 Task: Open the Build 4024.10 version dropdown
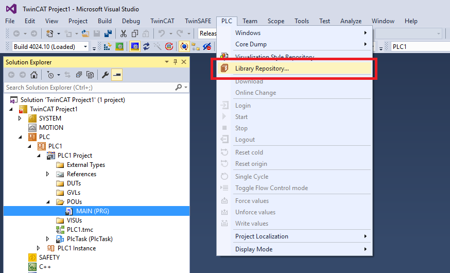tap(85, 46)
